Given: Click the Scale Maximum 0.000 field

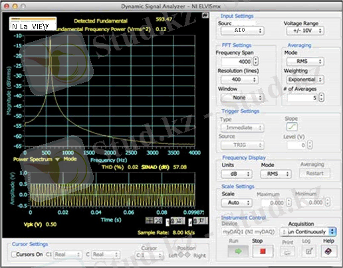Looking at the screenshot, I should [x=273, y=203].
